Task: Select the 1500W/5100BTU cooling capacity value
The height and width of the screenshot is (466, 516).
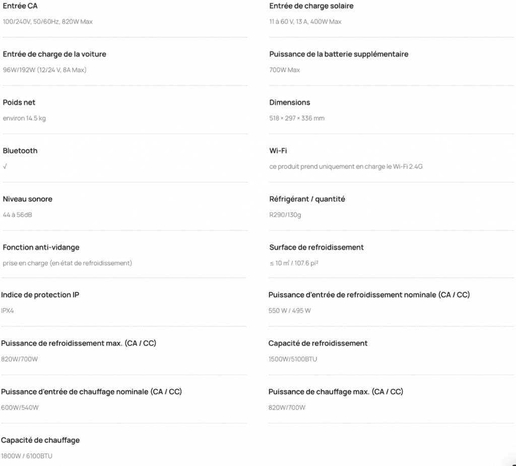Action: point(293,359)
